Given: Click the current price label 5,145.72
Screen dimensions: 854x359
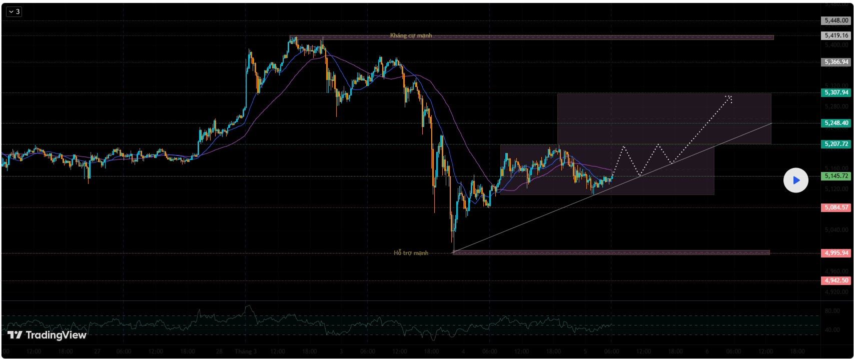Looking at the screenshot, I should 836,176.
